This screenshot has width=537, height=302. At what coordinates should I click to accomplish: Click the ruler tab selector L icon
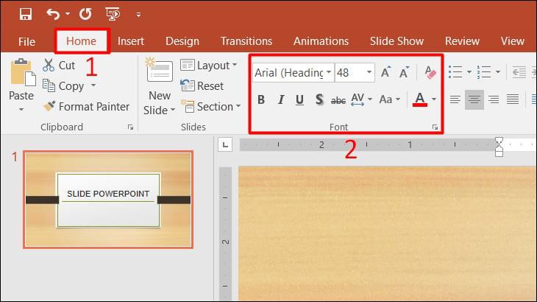225,144
